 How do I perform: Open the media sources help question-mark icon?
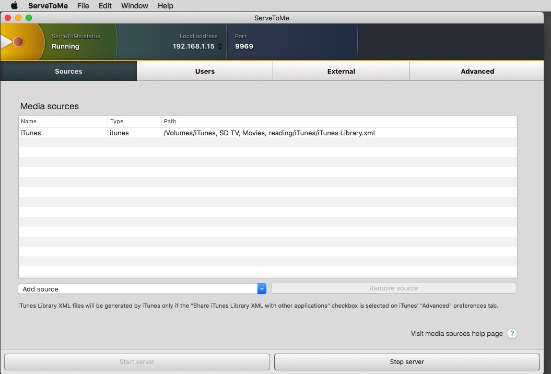[x=512, y=334]
